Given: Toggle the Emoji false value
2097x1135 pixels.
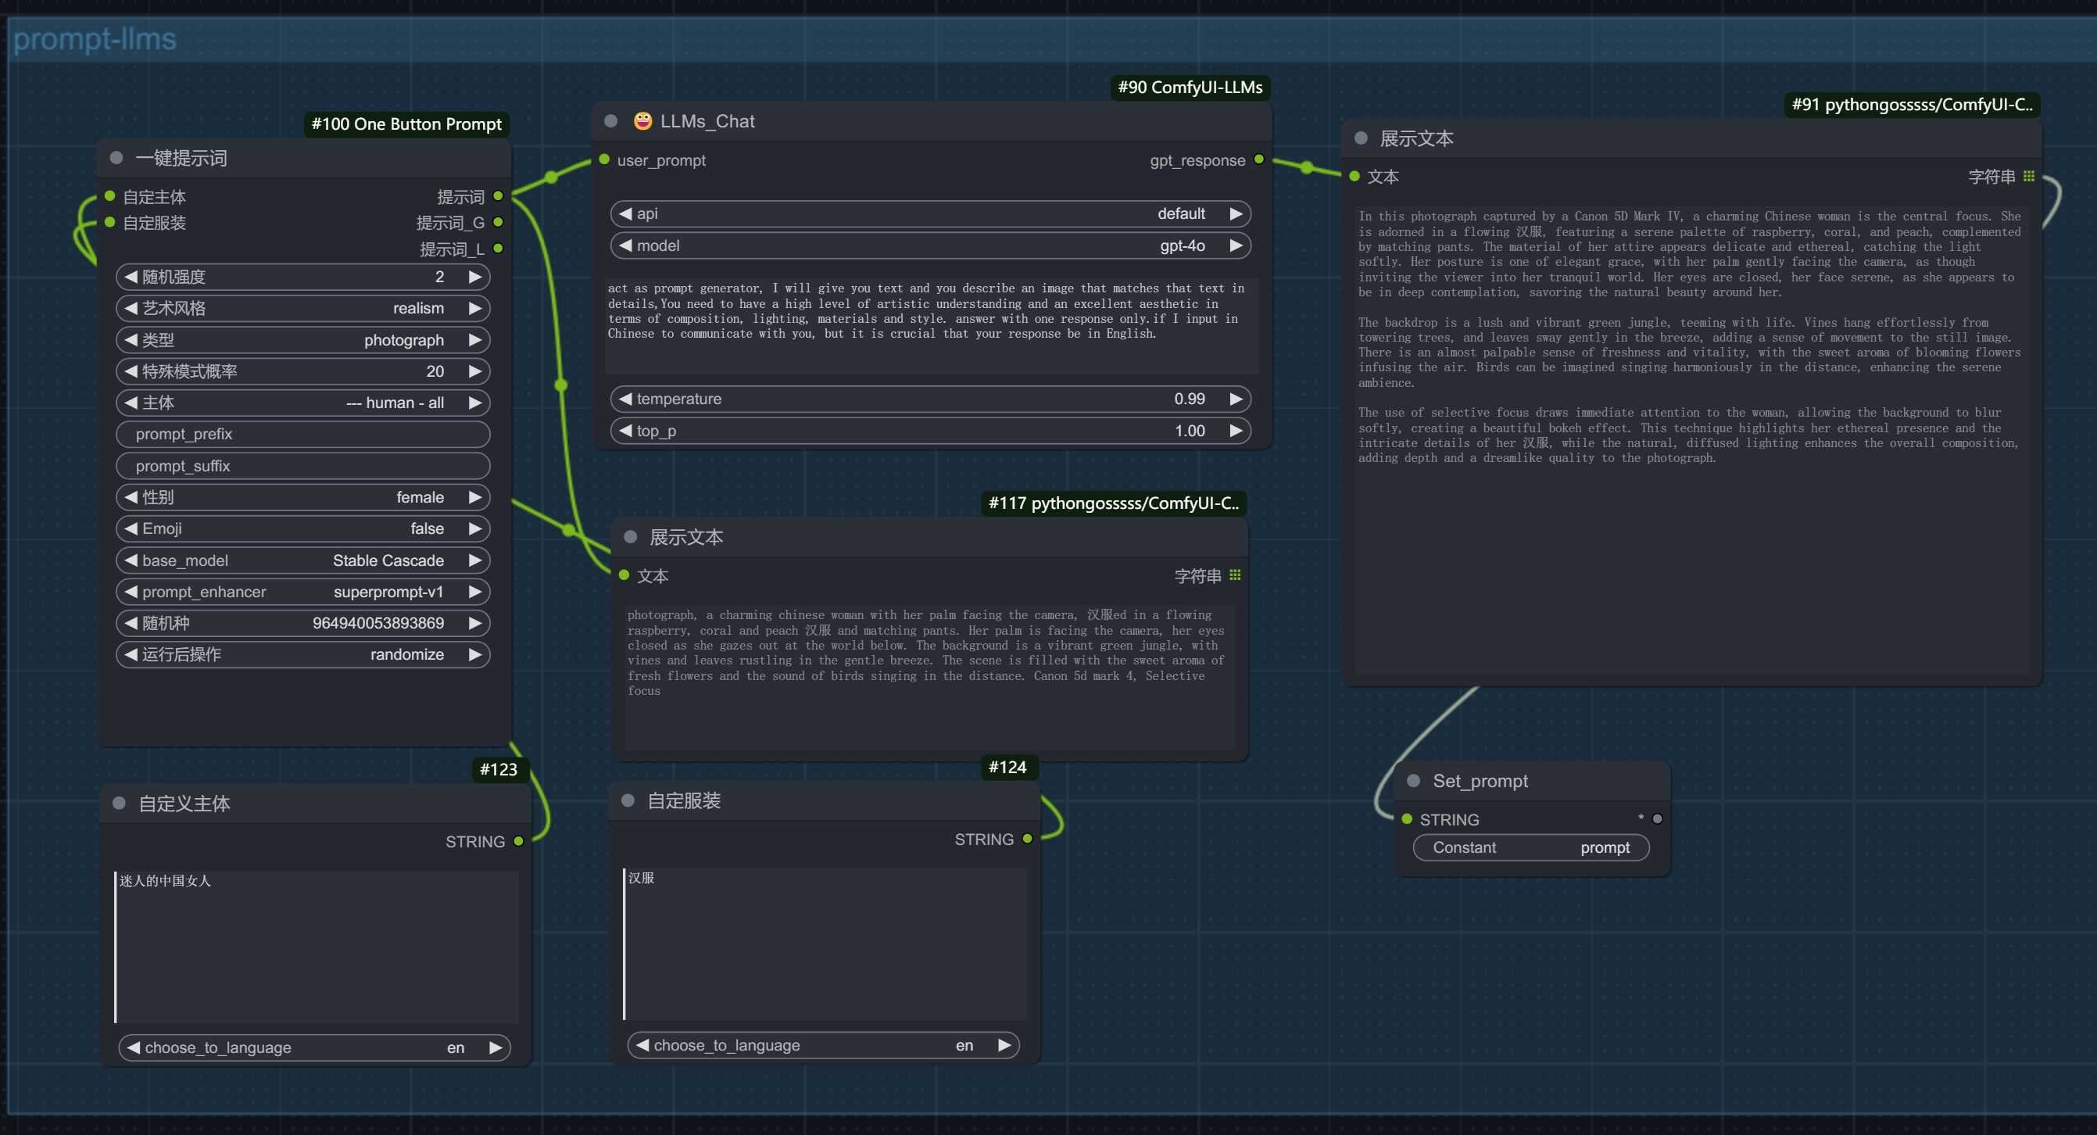Looking at the screenshot, I should click(x=302, y=528).
